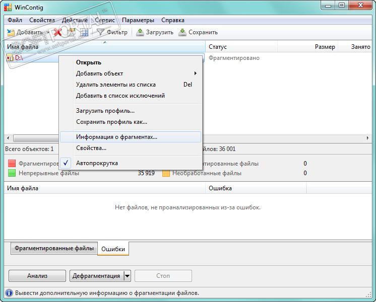
Task: Click the Размер column header
Action: point(308,46)
